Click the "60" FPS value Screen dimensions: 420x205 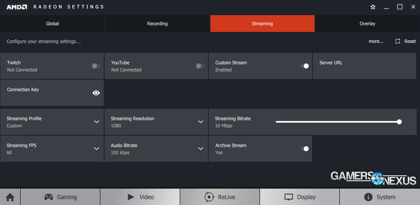[x=9, y=152]
